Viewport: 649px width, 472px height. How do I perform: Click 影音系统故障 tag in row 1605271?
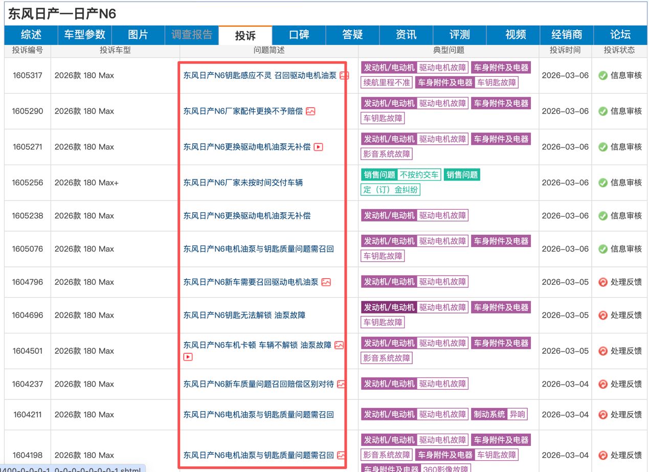point(387,154)
